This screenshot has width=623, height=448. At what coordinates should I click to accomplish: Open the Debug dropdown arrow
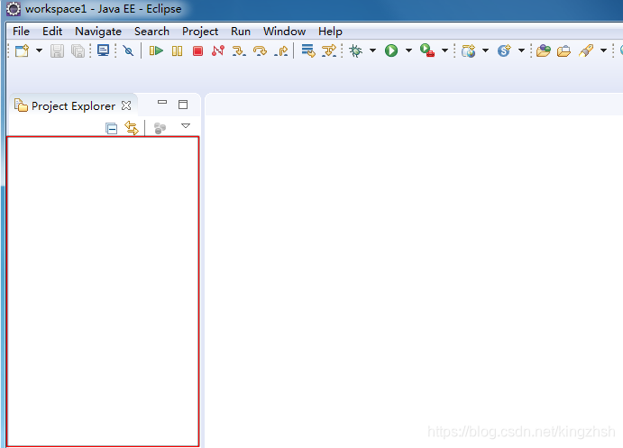[x=372, y=50]
